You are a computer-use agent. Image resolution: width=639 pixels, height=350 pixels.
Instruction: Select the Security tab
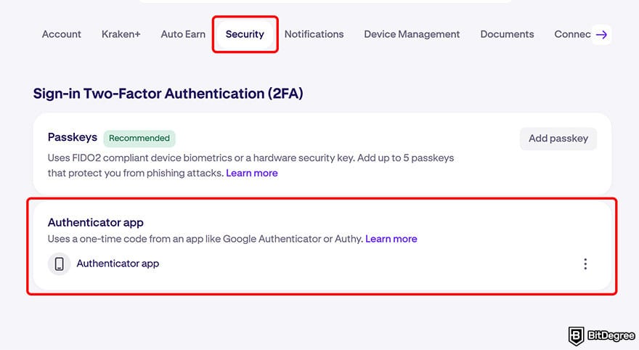coord(245,34)
